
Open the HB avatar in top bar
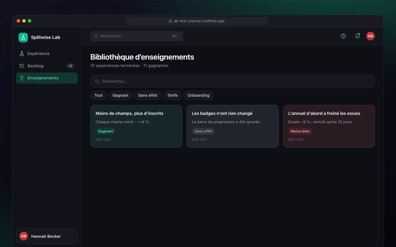(x=371, y=36)
